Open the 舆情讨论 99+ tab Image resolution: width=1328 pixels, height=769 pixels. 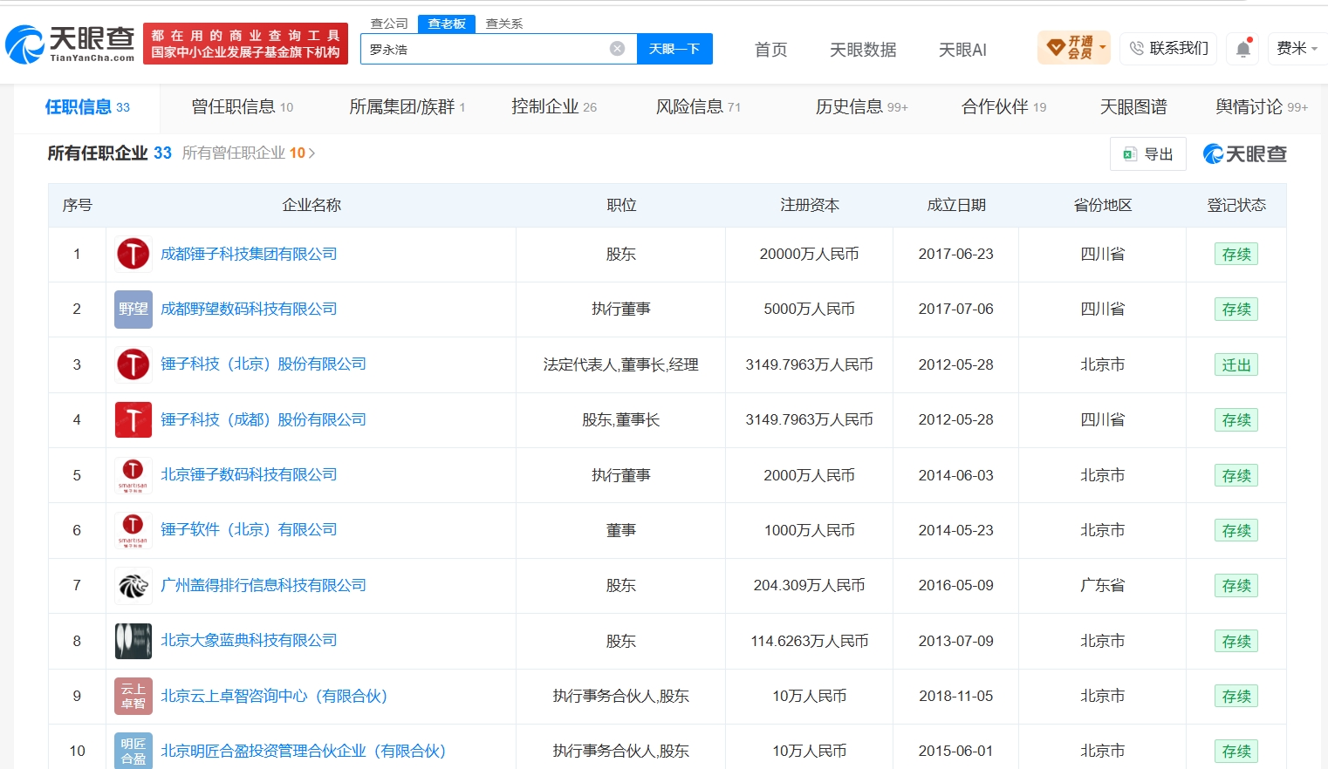tap(1262, 107)
